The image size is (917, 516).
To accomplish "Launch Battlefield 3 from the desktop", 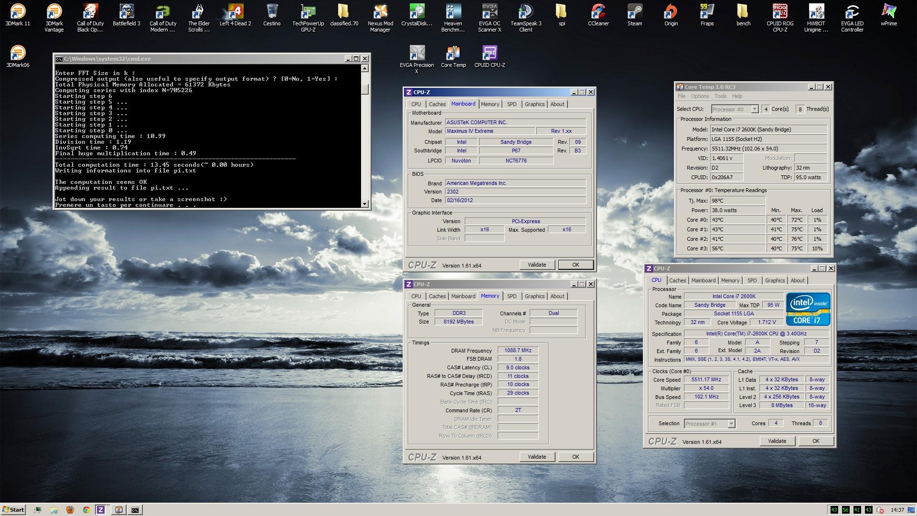I will tap(127, 15).
